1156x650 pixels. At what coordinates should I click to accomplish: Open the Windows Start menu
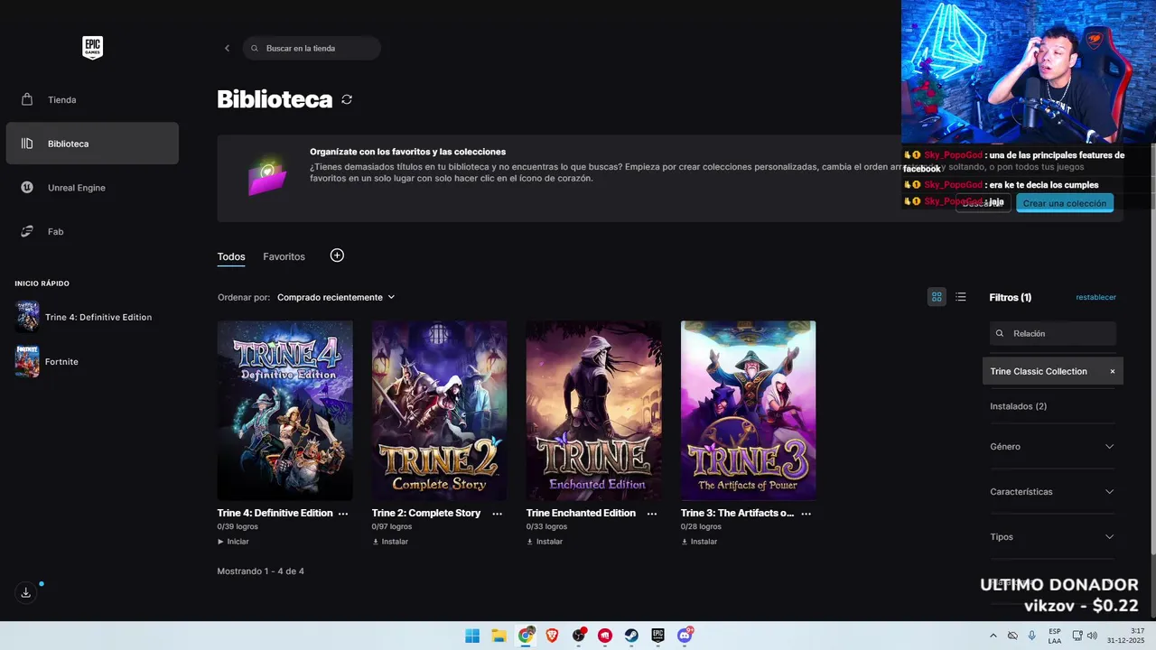pyautogui.click(x=472, y=636)
